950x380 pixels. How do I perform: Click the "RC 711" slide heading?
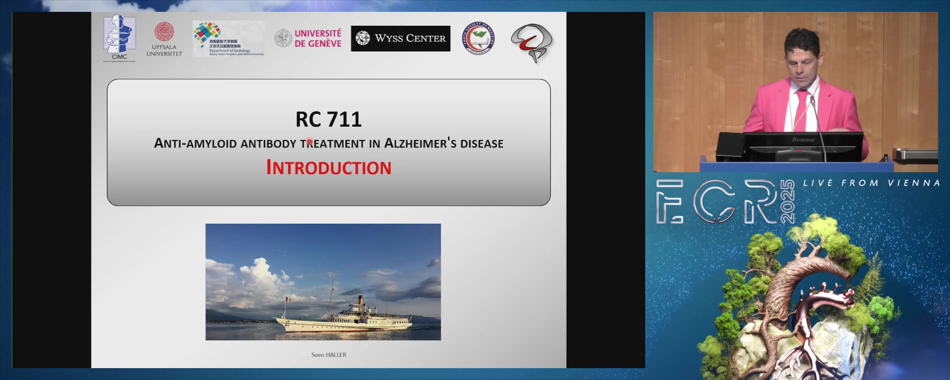pos(329,119)
